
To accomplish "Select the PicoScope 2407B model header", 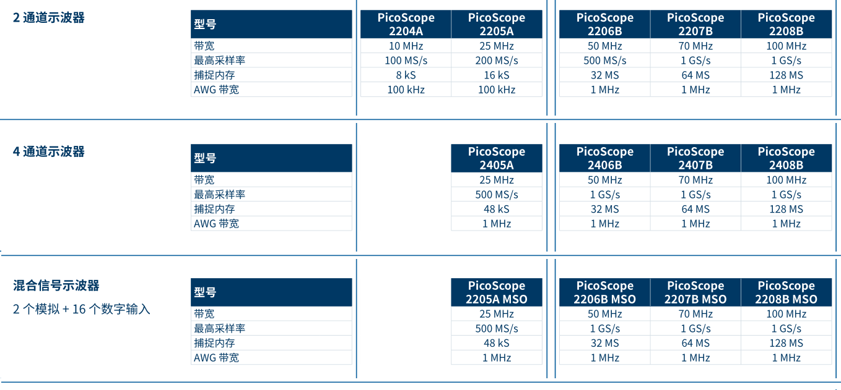I will pos(695,158).
